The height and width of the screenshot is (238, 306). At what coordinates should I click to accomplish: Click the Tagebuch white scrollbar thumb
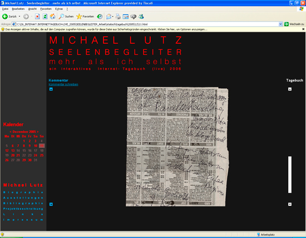click(290, 175)
